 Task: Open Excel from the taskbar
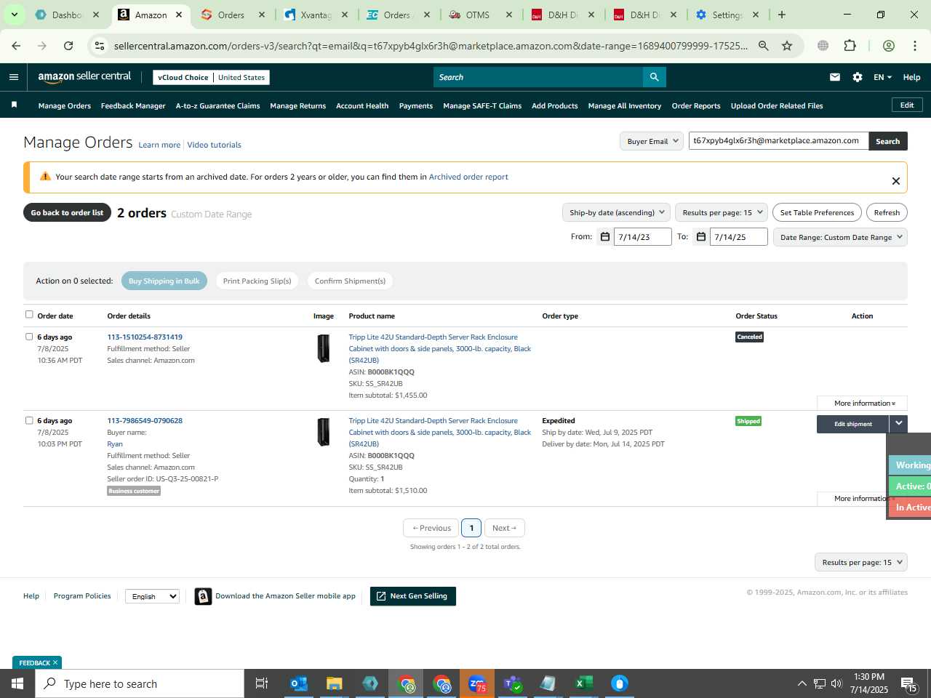point(583,683)
